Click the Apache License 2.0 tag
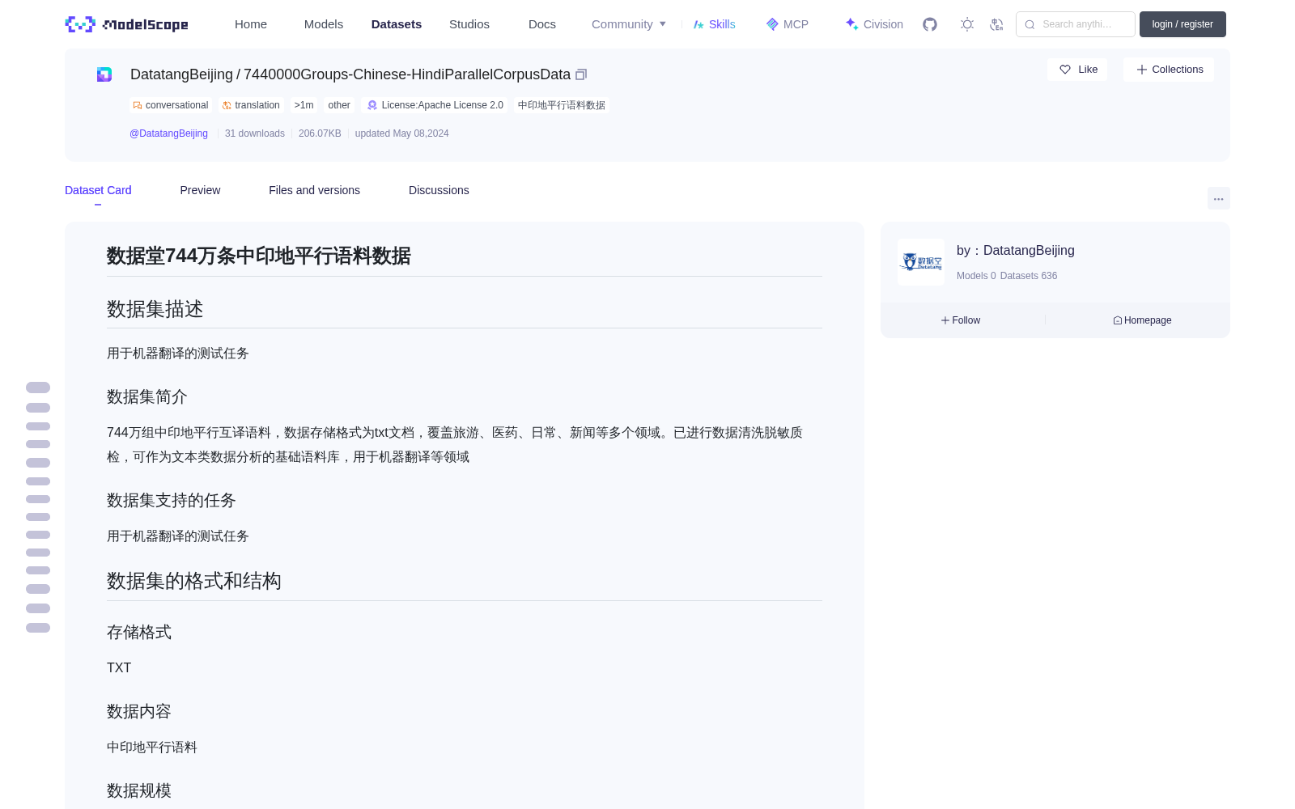The height and width of the screenshot is (809, 1295). [x=435, y=105]
